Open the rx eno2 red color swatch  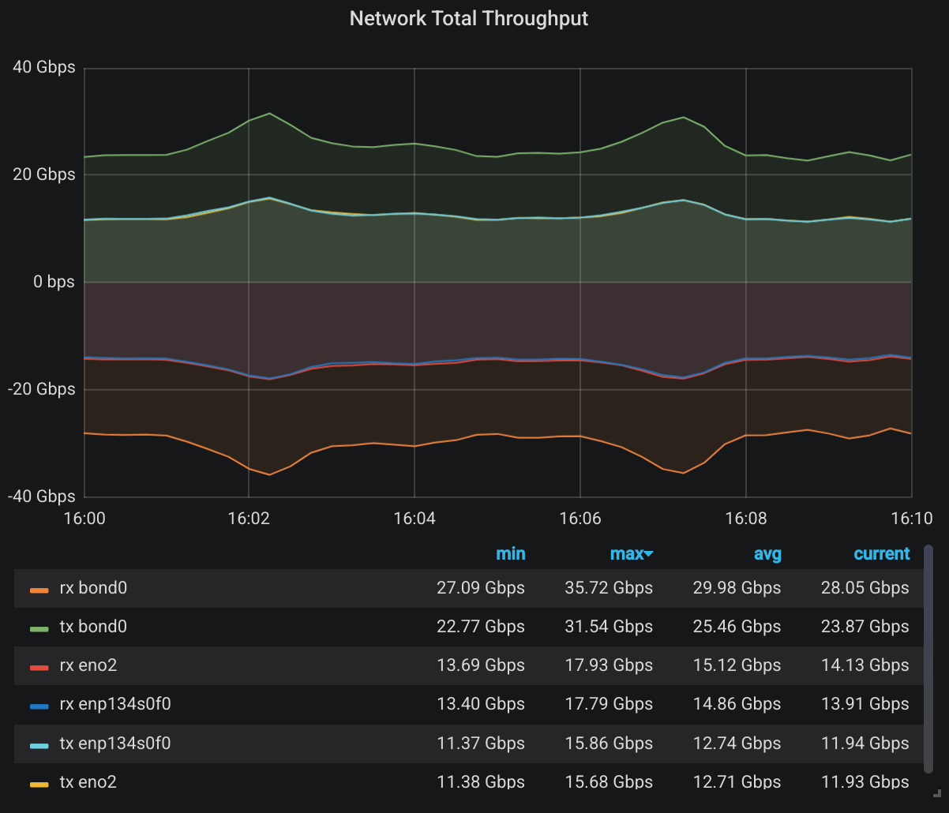point(39,667)
